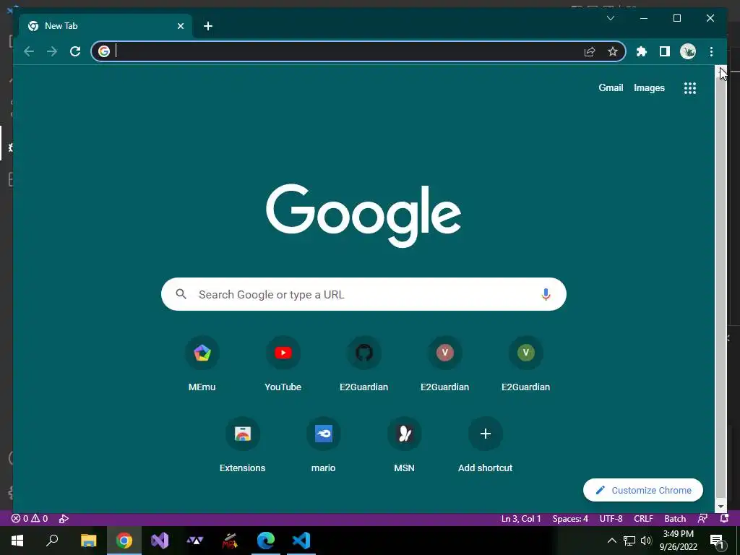The height and width of the screenshot is (555, 740).
Task: Open a new tab with the plus button
Action: [x=208, y=26]
